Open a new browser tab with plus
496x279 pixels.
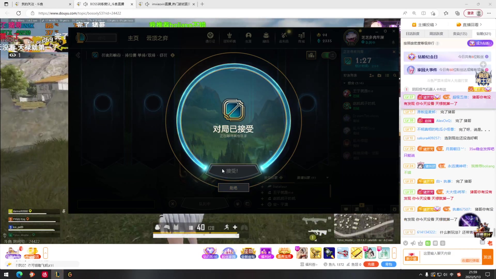[202, 4]
